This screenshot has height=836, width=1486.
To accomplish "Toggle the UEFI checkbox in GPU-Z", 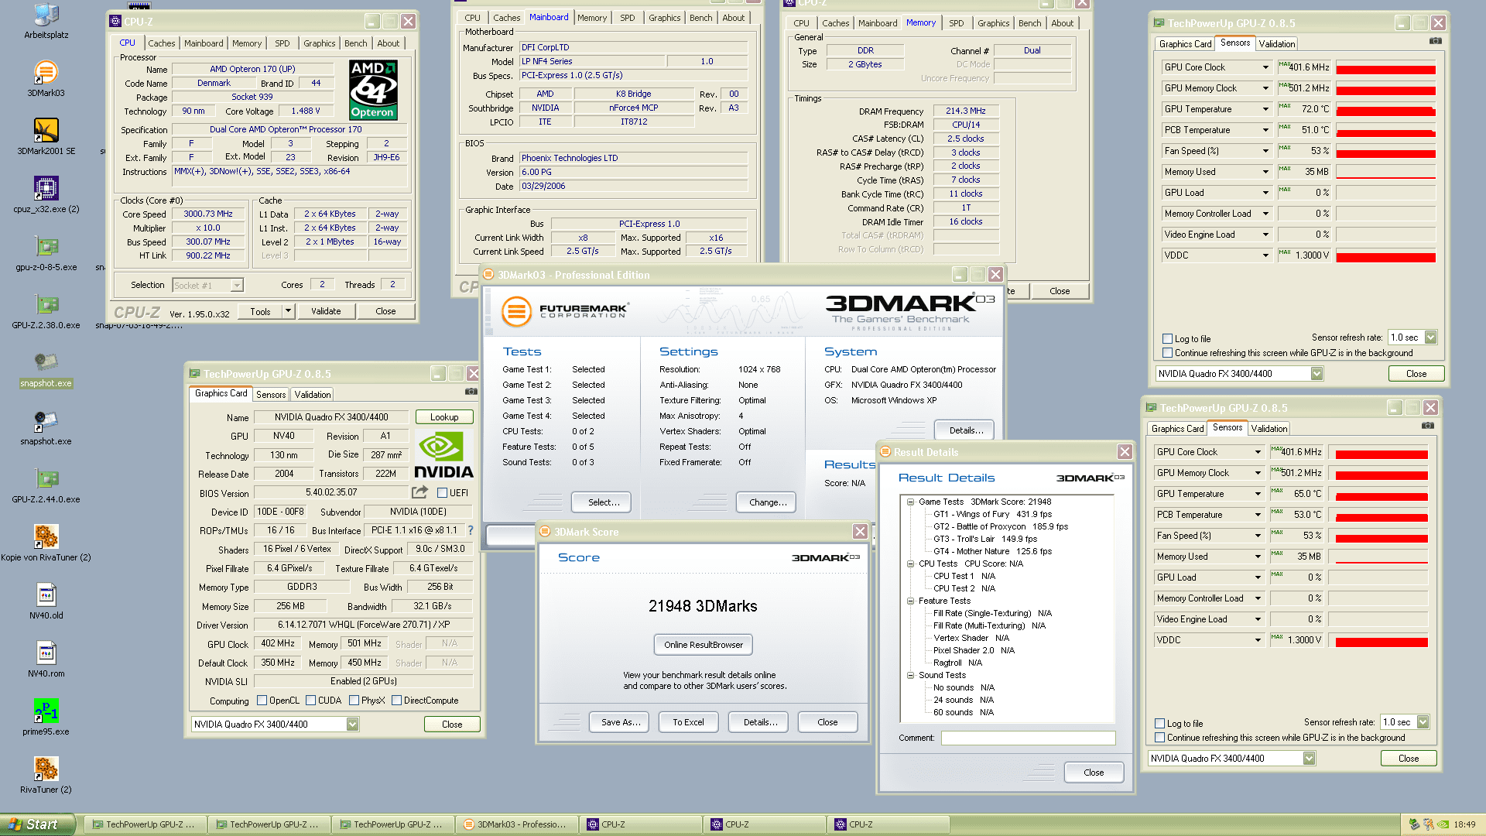I will click(x=442, y=492).
